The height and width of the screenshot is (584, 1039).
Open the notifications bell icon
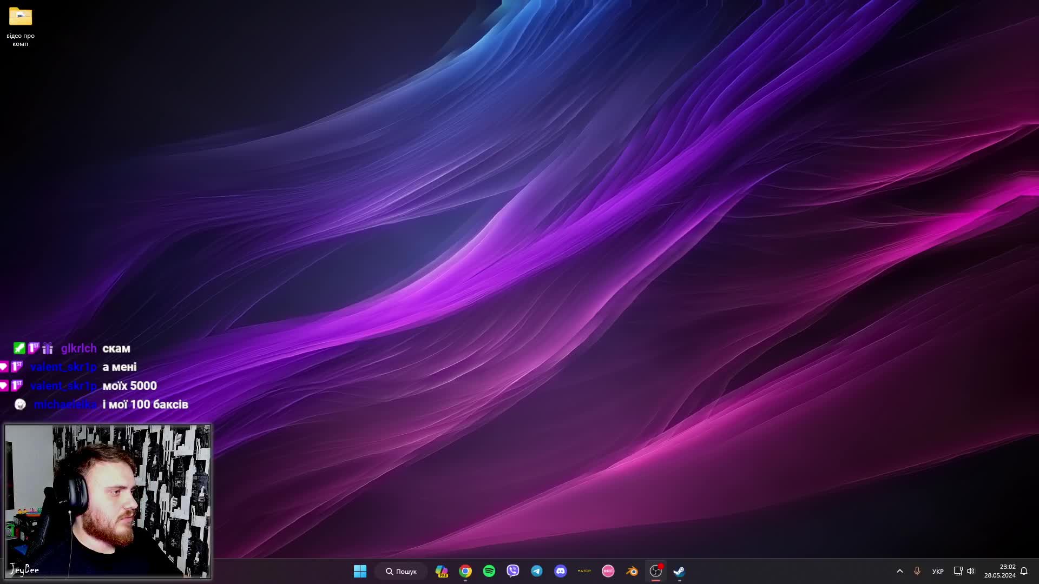point(1024,571)
